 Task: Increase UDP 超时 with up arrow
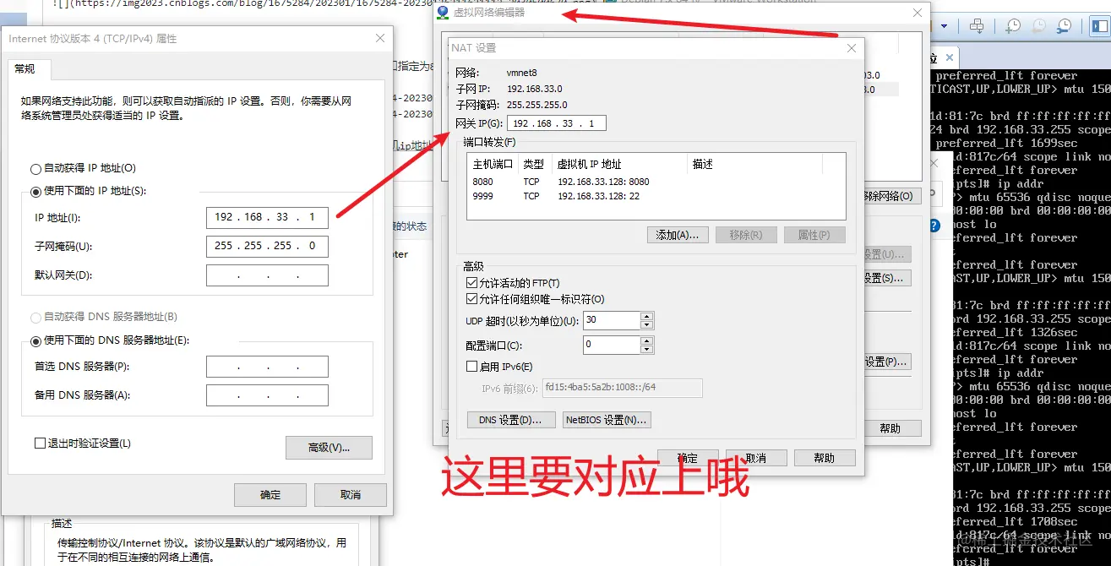coord(647,316)
